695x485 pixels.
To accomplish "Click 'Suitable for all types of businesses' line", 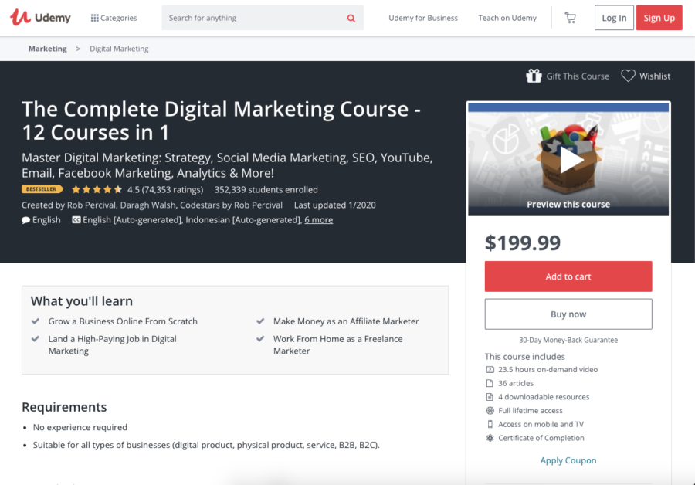I will click(206, 445).
